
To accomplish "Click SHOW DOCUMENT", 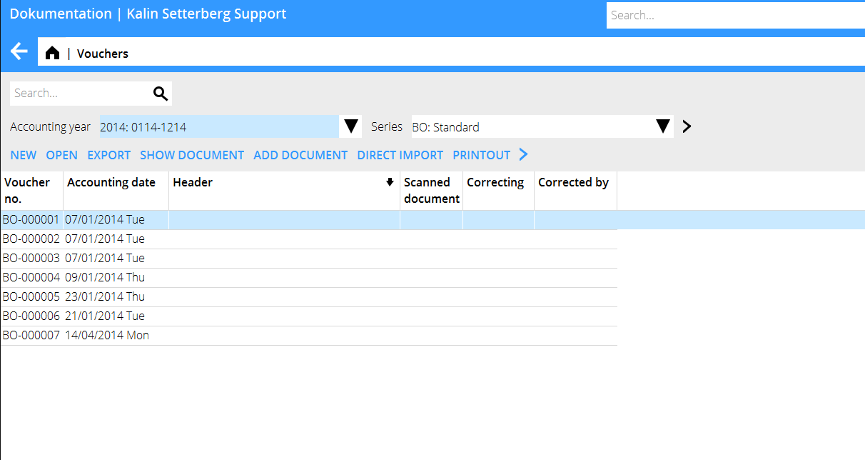I will tap(192, 155).
